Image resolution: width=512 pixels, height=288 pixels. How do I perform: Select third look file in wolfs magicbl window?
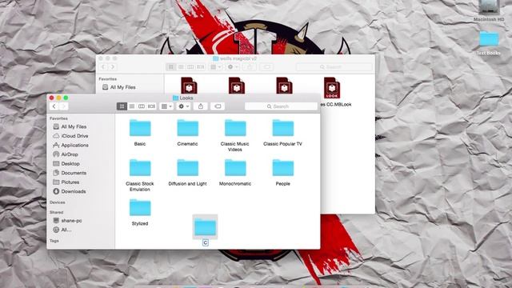(285, 86)
